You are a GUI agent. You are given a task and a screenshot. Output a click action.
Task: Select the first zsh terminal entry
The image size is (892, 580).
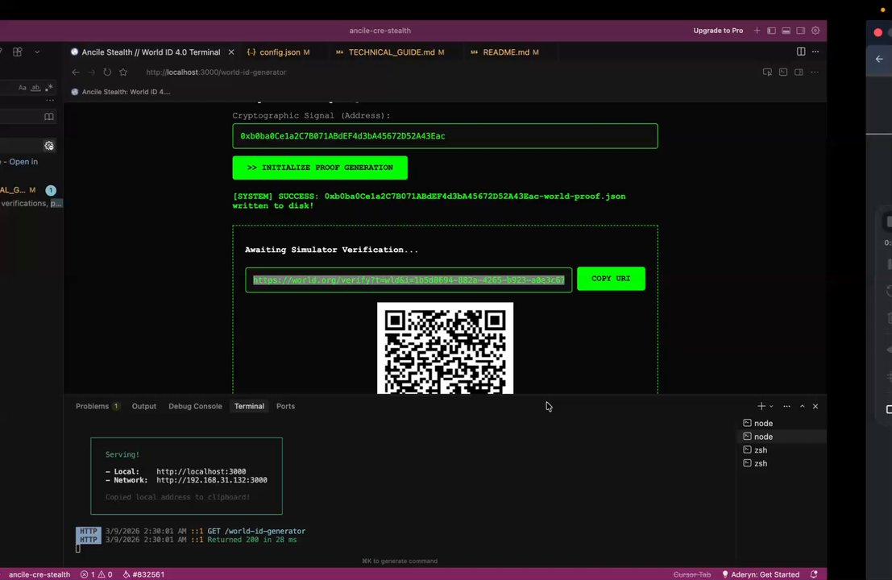(x=782, y=449)
